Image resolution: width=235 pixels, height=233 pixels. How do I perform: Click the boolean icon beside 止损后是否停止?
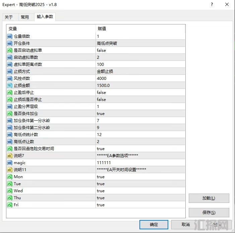[10, 100]
